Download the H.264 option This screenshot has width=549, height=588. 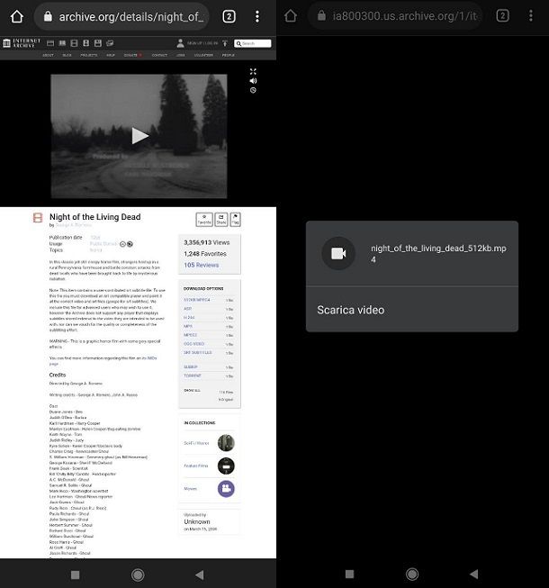tap(189, 318)
